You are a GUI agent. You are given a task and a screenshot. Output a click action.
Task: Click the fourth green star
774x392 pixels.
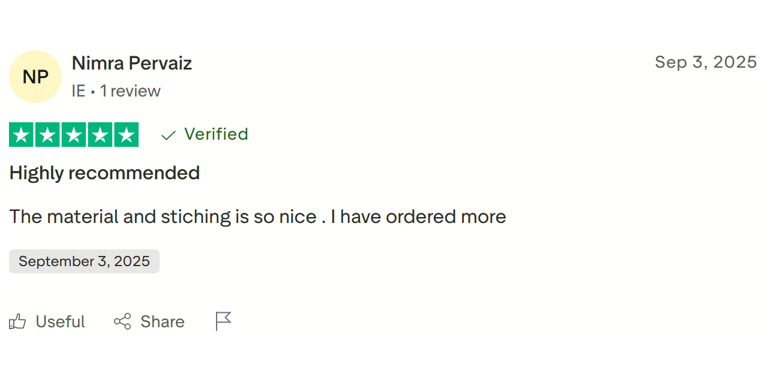click(x=100, y=135)
